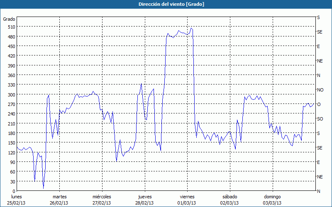Image resolution: width=332 pixels, height=207 pixels.
Task: Click the O compass label on the right axis
Action: (319, 104)
